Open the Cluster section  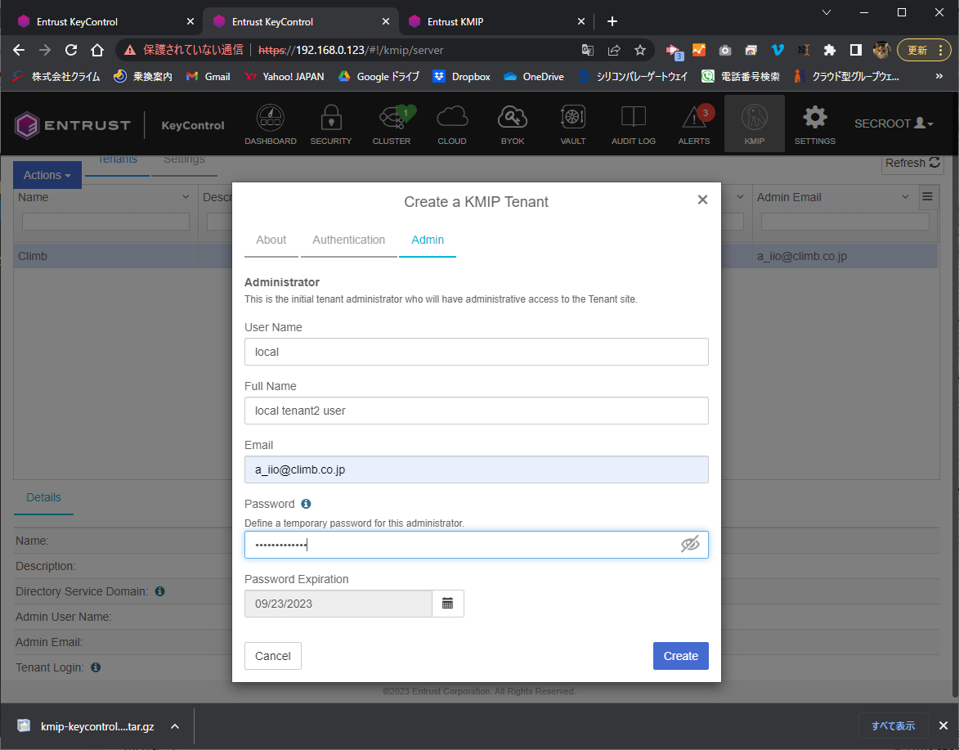coord(392,124)
